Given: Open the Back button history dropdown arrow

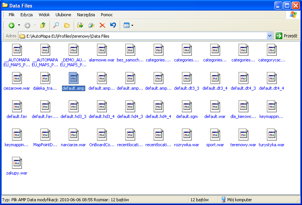Looking at the screenshot, I should pyautogui.click(x=19, y=25).
